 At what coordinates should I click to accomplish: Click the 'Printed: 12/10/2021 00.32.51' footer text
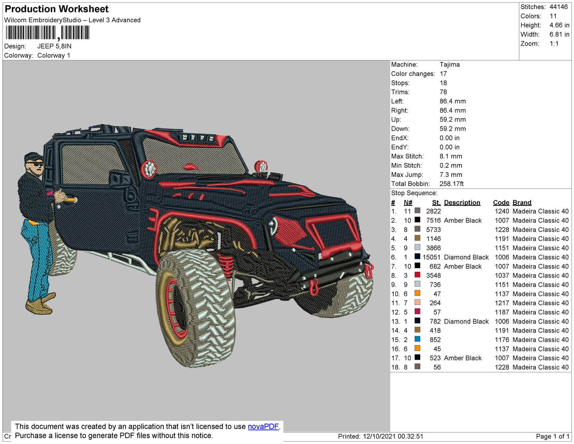tap(381, 436)
